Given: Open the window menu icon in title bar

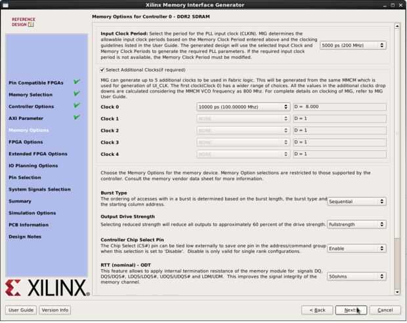Looking at the screenshot, I should 5,5.
